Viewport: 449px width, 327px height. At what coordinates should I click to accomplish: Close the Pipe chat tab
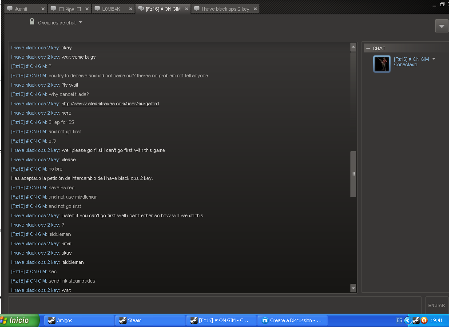pyautogui.click(x=87, y=9)
